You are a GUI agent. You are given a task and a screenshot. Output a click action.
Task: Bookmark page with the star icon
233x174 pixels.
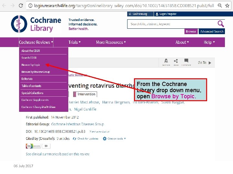click(x=227, y=6)
